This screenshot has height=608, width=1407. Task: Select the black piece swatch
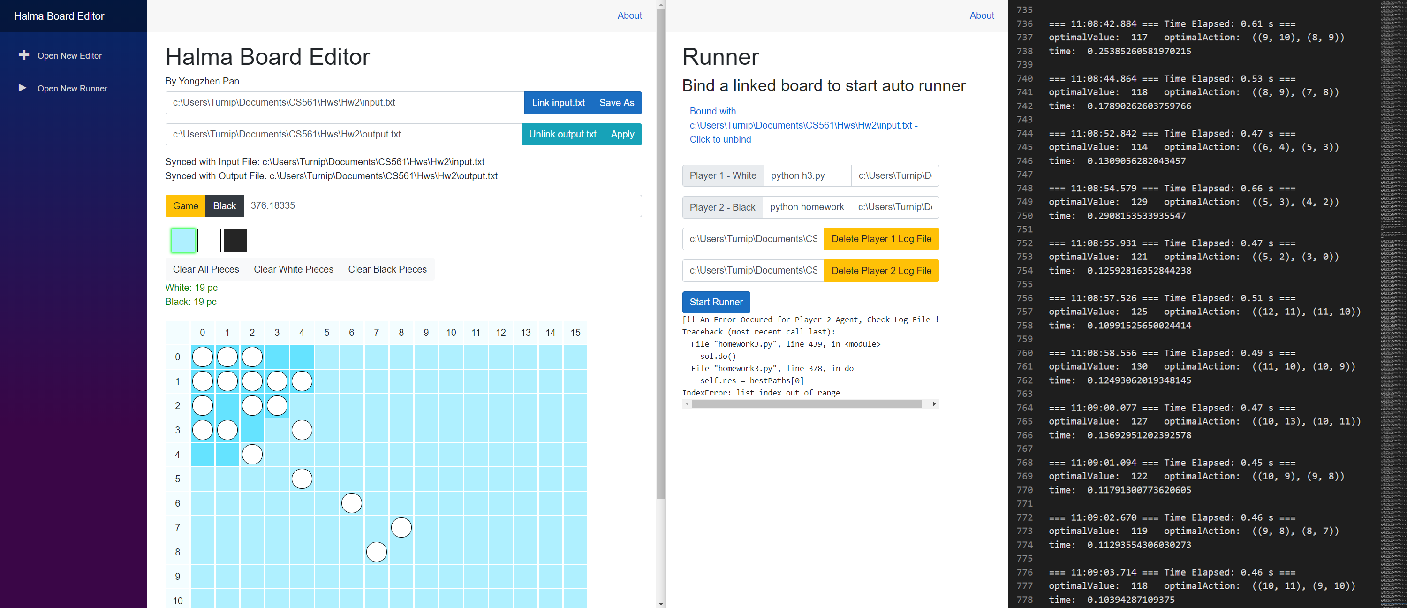tap(235, 240)
